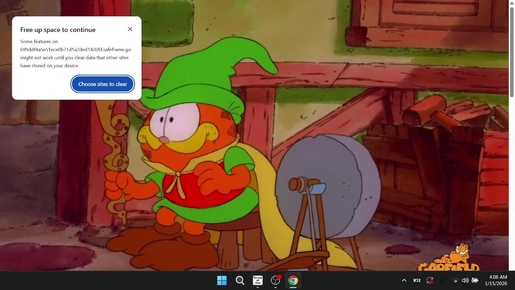Image resolution: width=515 pixels, height=290 pixels.
Task: Switch to OBS Studio in taskbar
Action: coord(276,280)
